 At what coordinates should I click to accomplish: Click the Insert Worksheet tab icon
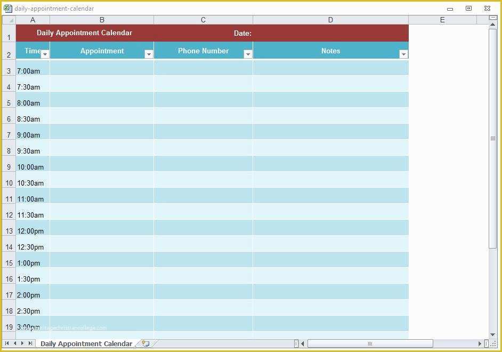tap(146, 343)
